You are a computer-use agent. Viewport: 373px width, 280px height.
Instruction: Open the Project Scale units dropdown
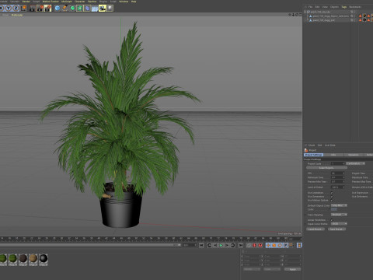click(x=355, y=163)
